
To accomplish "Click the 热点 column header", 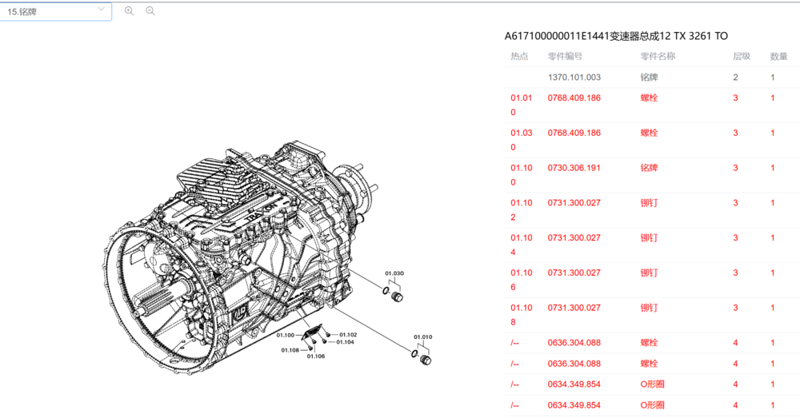I will [519, 56].
